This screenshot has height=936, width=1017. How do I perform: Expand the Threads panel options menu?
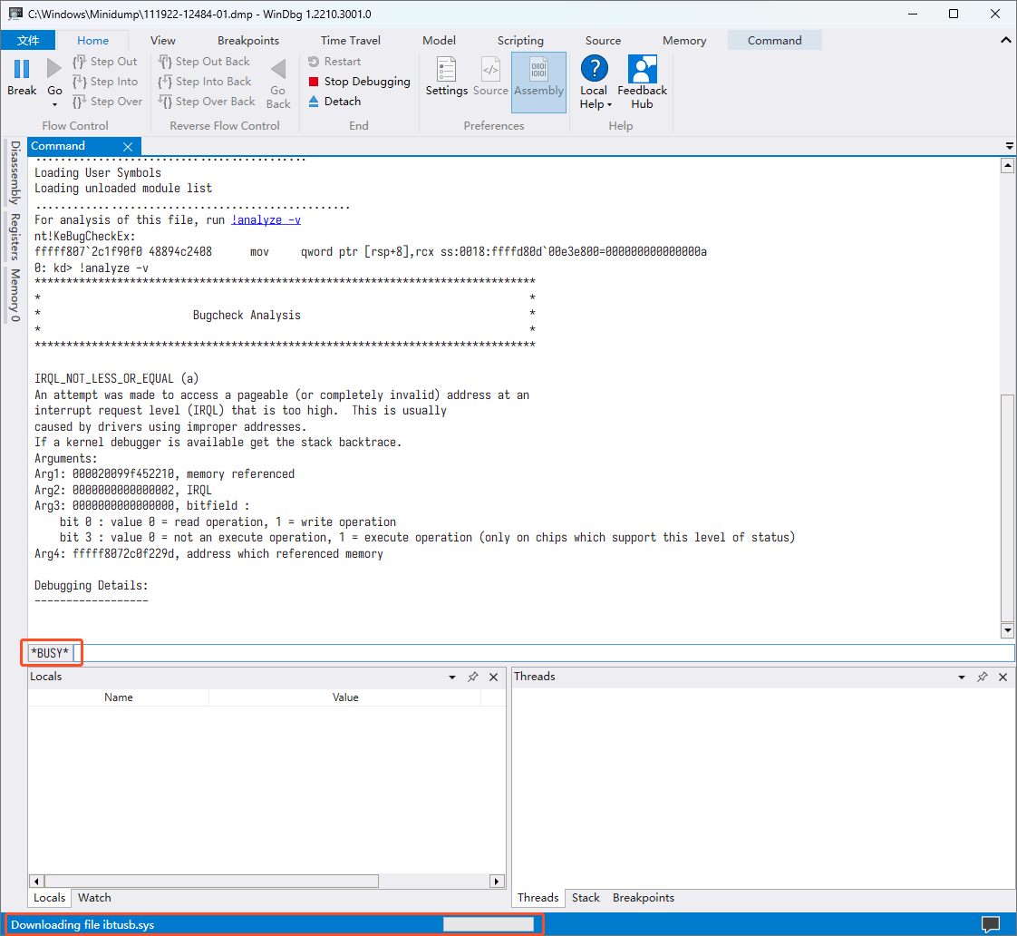(963, 678)
